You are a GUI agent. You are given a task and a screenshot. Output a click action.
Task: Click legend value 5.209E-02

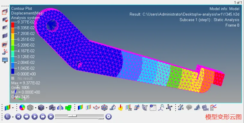(x=26, y=45)
